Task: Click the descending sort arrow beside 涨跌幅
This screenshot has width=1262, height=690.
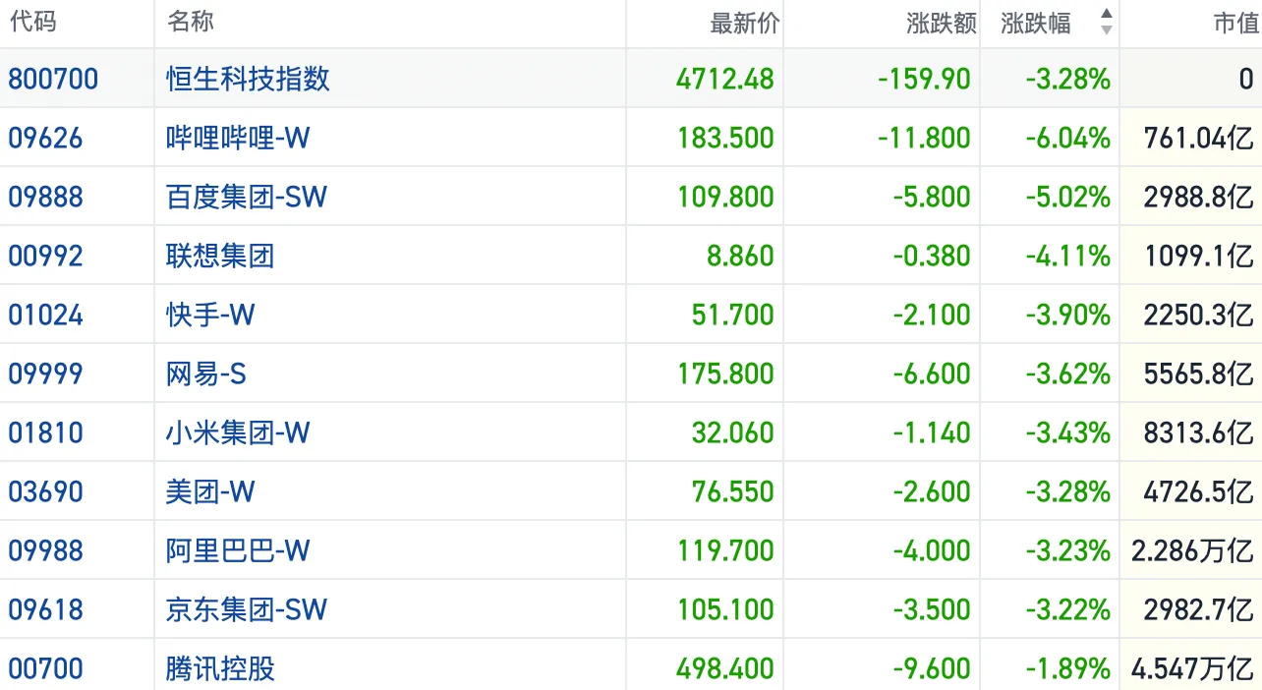Action: click(x=1107, y=31)
